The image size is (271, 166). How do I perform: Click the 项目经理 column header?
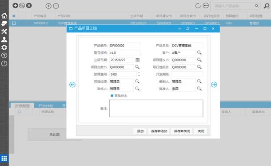click(256, 16)
